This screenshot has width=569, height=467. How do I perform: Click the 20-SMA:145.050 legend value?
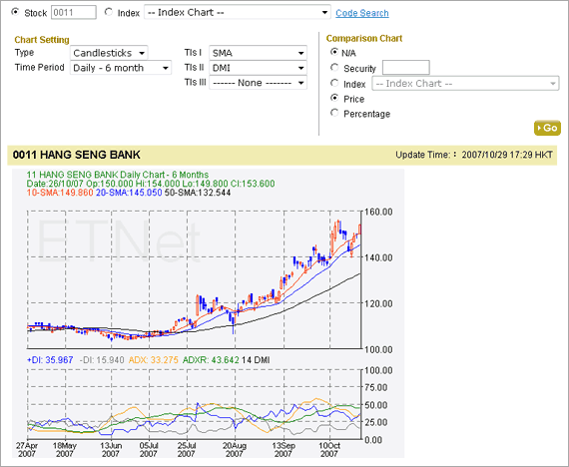pos(129,193)
